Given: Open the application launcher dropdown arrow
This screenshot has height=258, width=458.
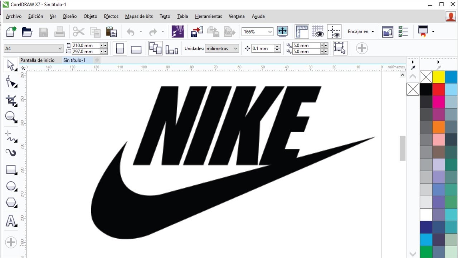Looking at the screenshot, I should coord(433,32).
